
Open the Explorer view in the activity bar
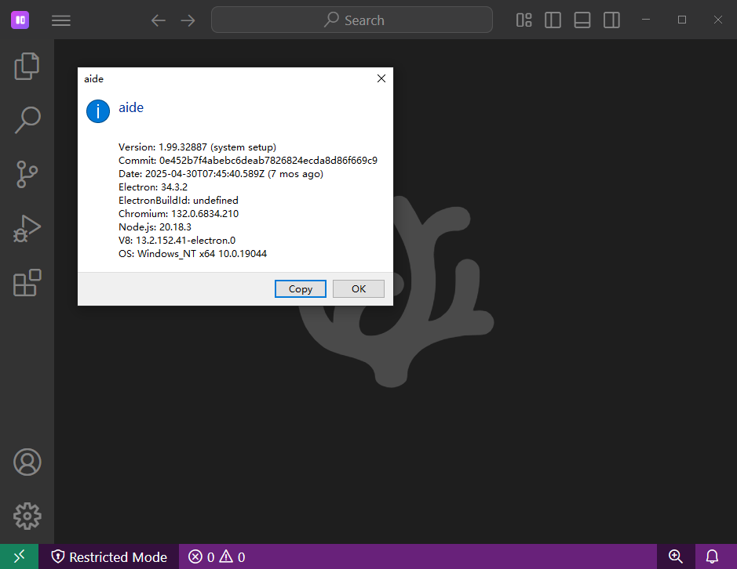click(27, 66)
